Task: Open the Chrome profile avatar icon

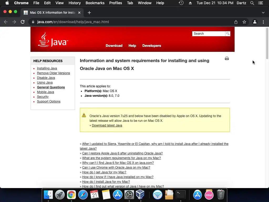Action: click(x=255, y=22)
